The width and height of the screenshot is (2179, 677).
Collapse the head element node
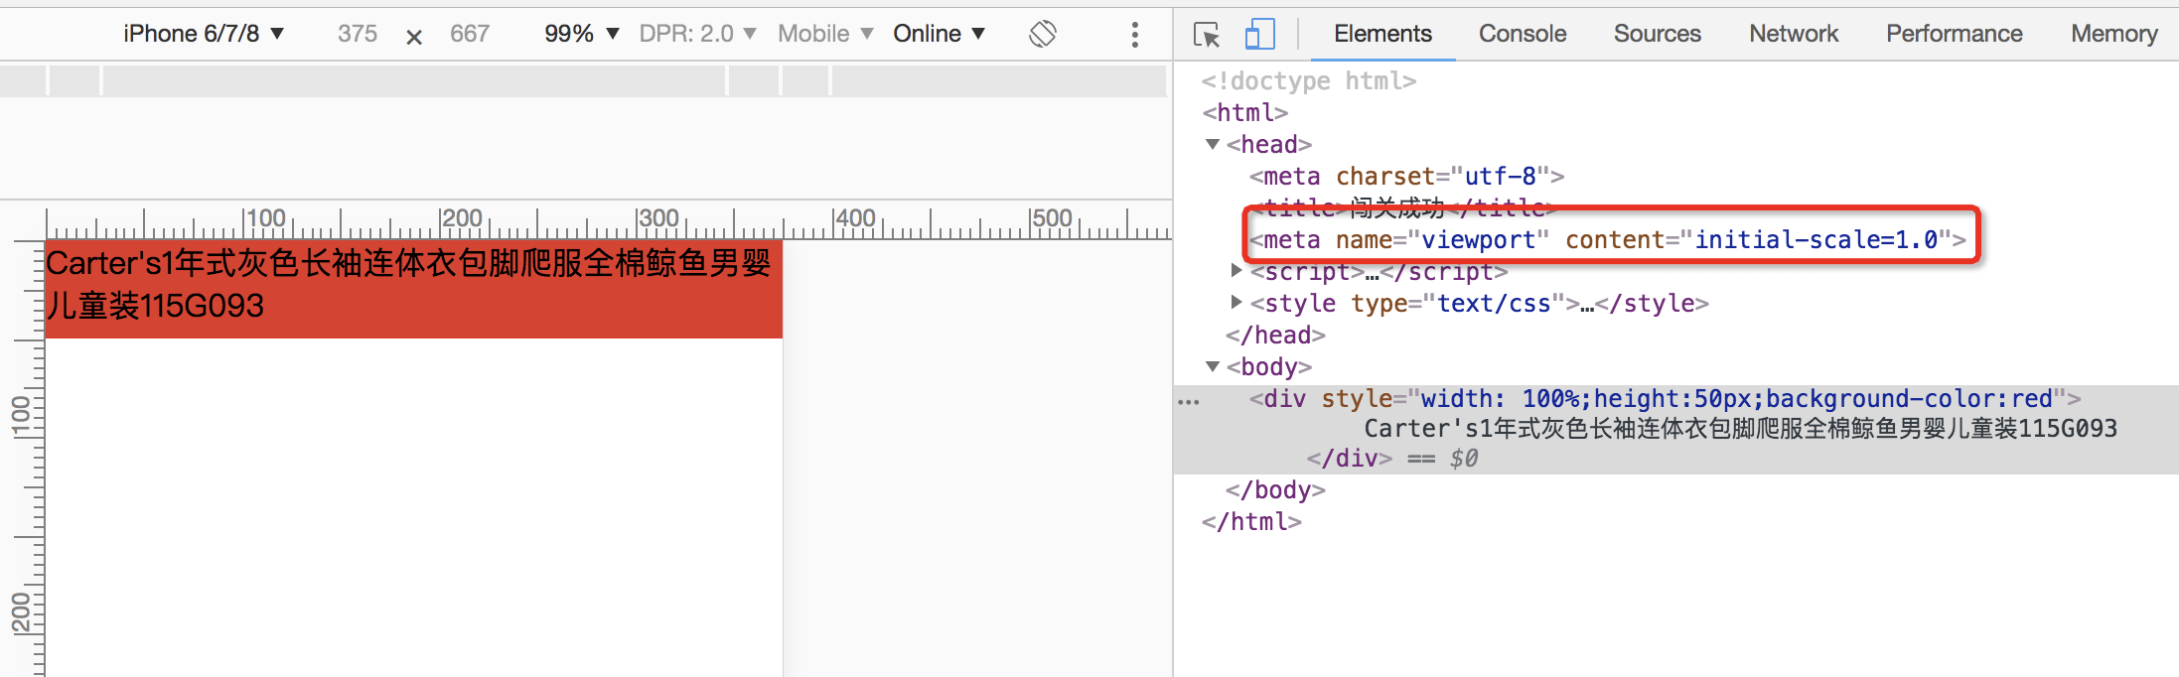click(x=1213, y=145)
